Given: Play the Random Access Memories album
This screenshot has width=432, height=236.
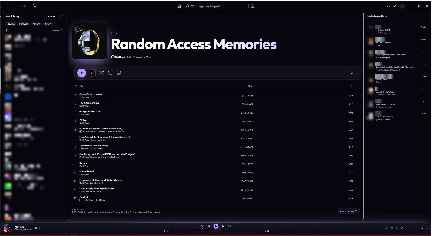Looking at the screenshot, I should [82, 73].
